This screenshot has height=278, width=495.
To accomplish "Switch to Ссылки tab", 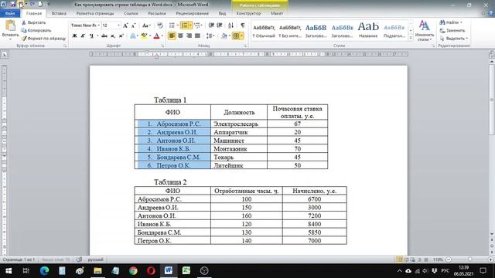I will (x=131, y=13).
